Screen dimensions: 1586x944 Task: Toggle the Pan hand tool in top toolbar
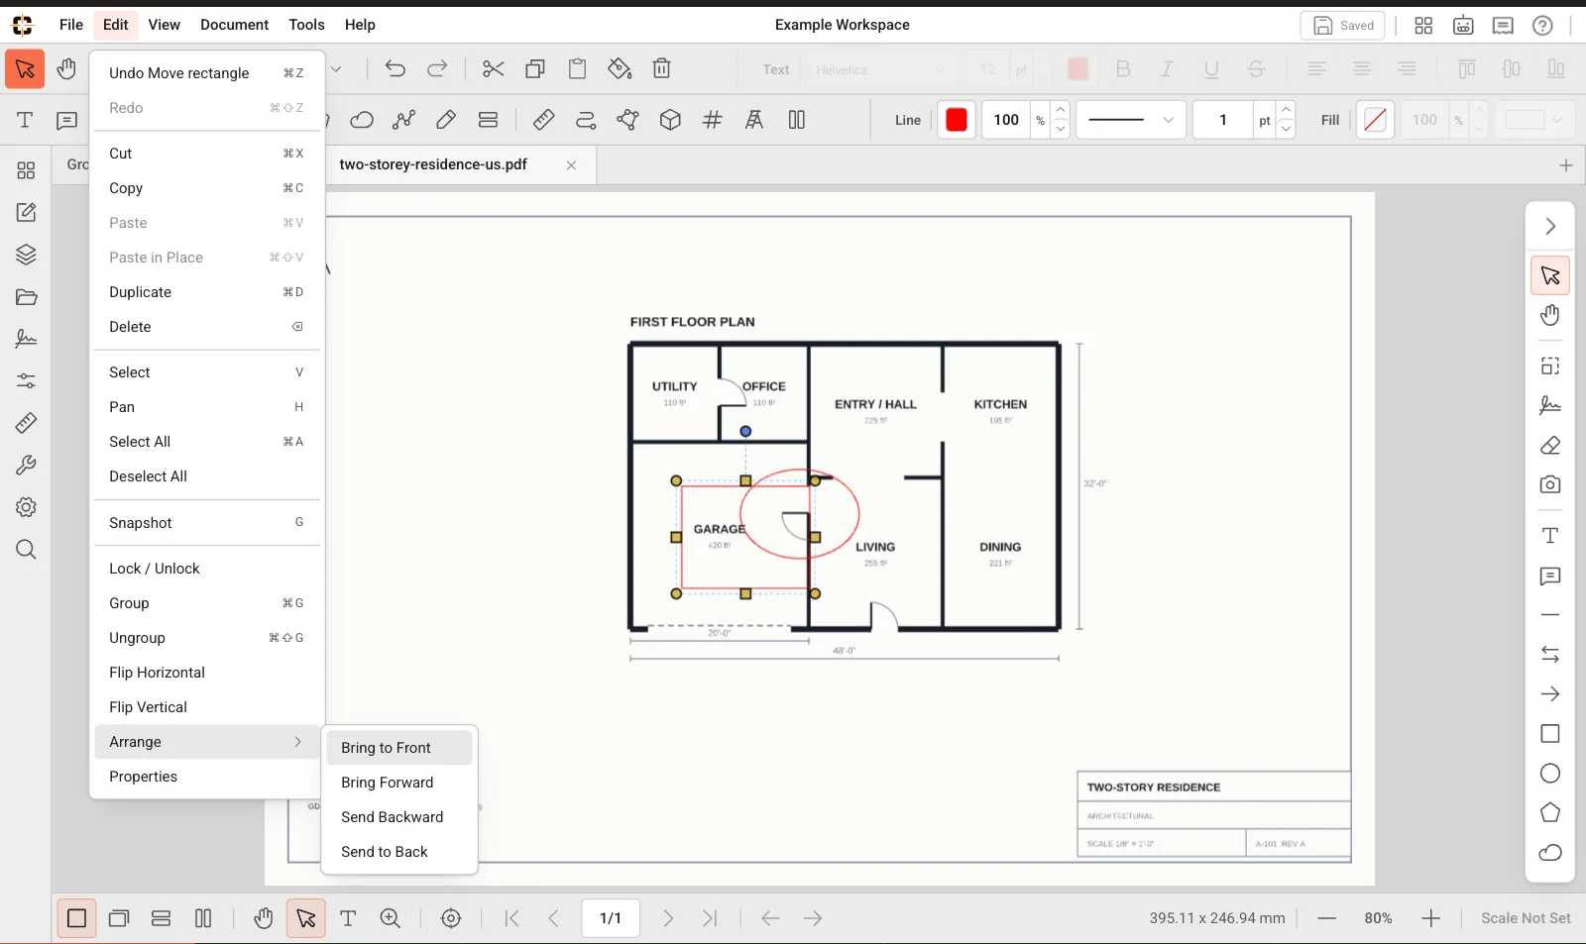[x=66, y=69]
